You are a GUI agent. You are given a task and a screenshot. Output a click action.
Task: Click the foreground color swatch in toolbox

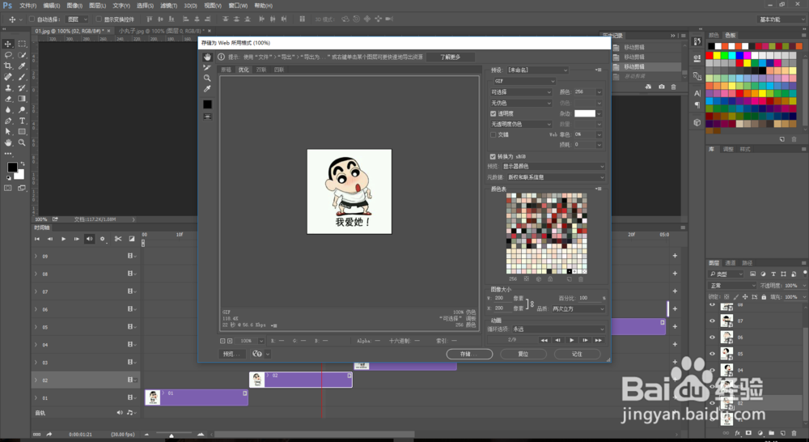point(12,168)
